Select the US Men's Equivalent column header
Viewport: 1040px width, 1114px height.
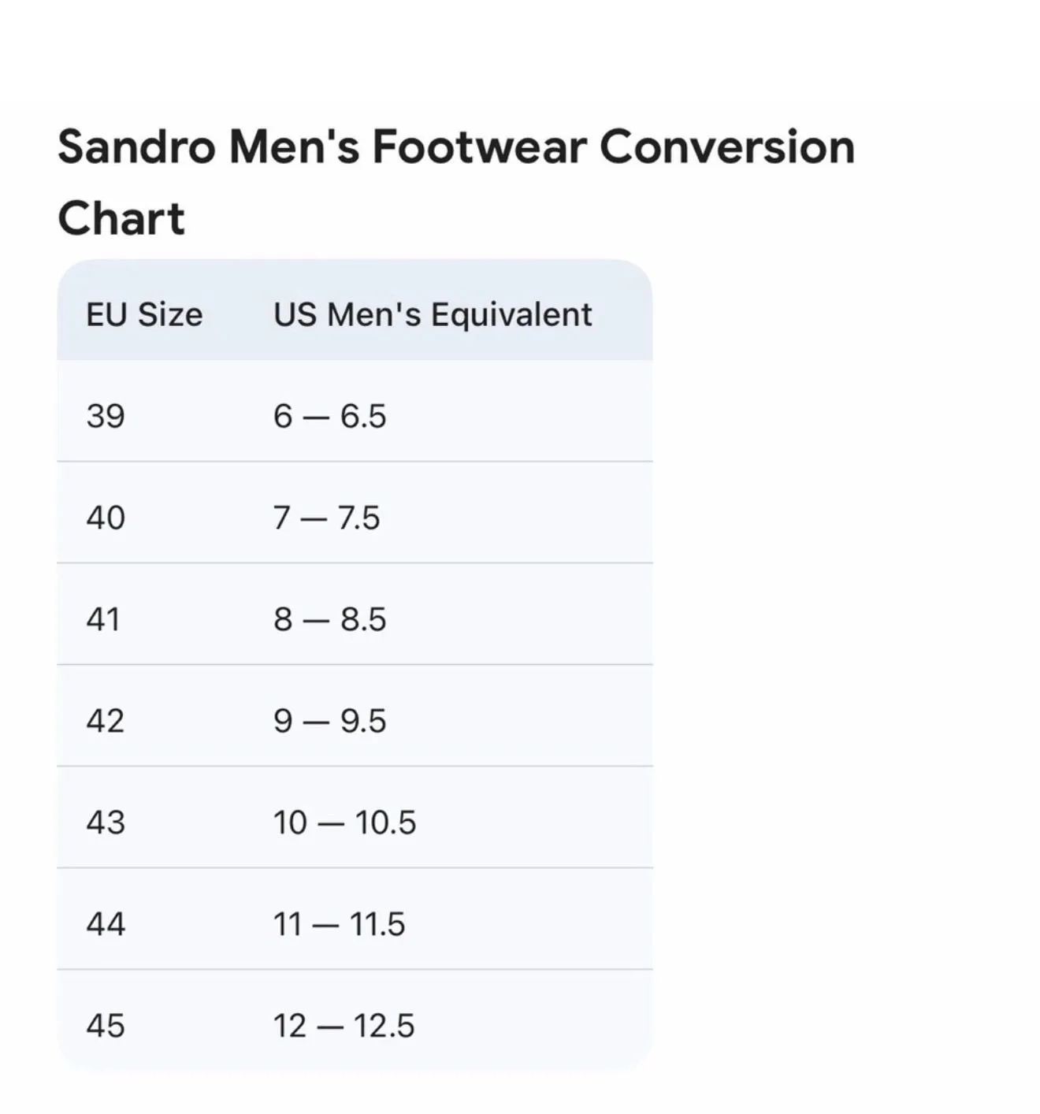(433, 314)
